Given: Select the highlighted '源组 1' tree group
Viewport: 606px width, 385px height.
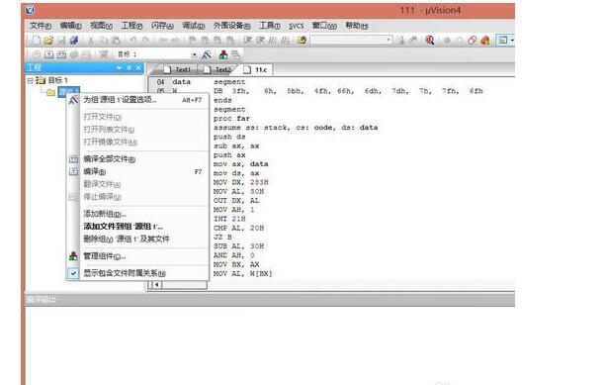Looking at the screenshot, I should coord(69,92).
